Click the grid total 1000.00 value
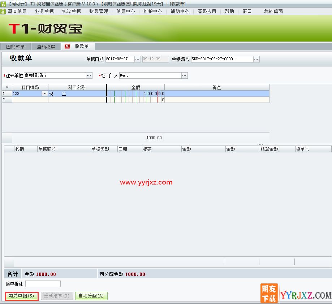The height and width of the screenshot is (304, 332). [x=154, y=138]
